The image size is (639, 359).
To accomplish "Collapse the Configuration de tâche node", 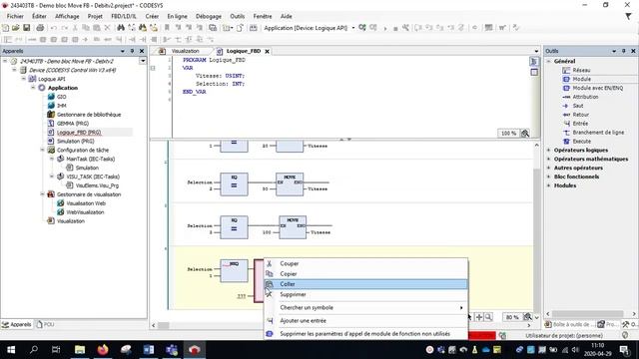I will click(x=42, y=150).
